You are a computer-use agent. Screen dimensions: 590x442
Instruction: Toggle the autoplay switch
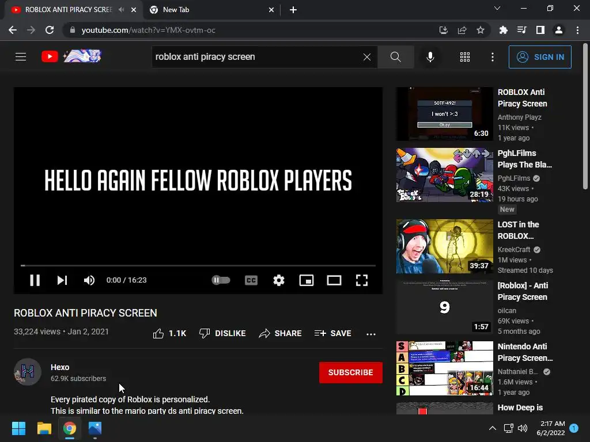(221, 280)
